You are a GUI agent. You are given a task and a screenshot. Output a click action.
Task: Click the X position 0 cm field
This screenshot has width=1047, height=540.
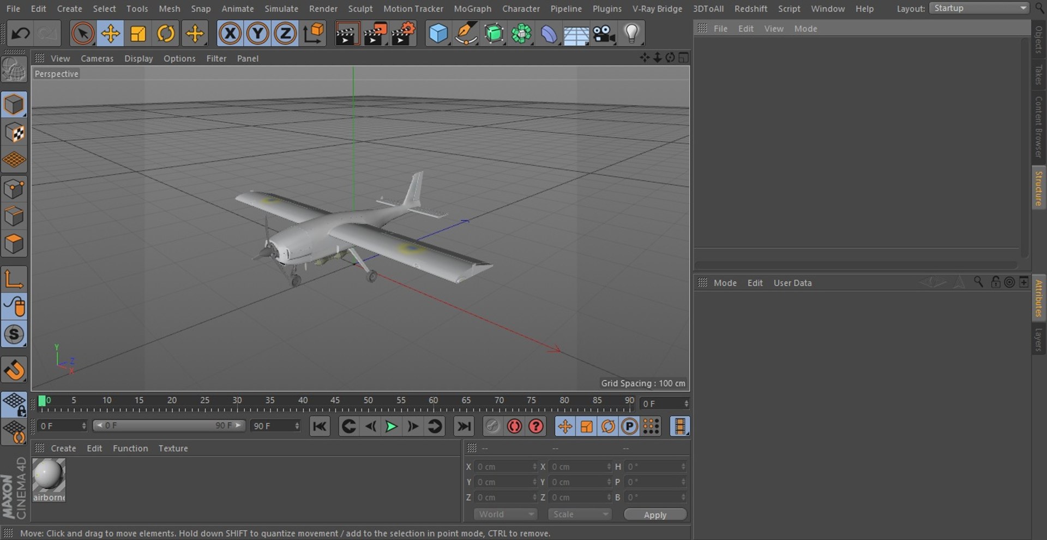tap(506, 467)
